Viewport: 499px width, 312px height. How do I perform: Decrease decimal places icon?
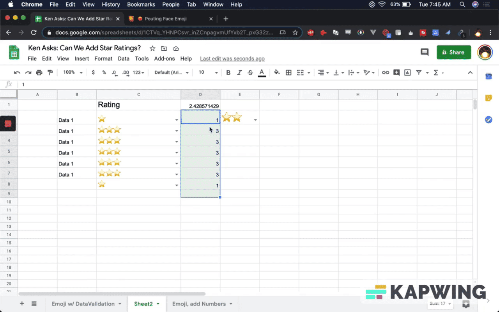tap(115, 73)
